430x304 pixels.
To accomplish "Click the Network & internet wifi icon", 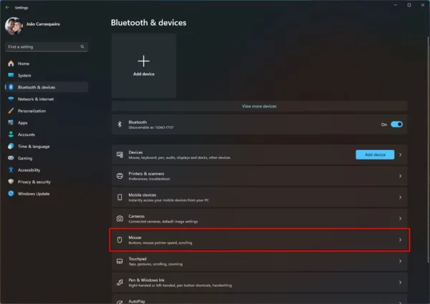I will 11,99.
